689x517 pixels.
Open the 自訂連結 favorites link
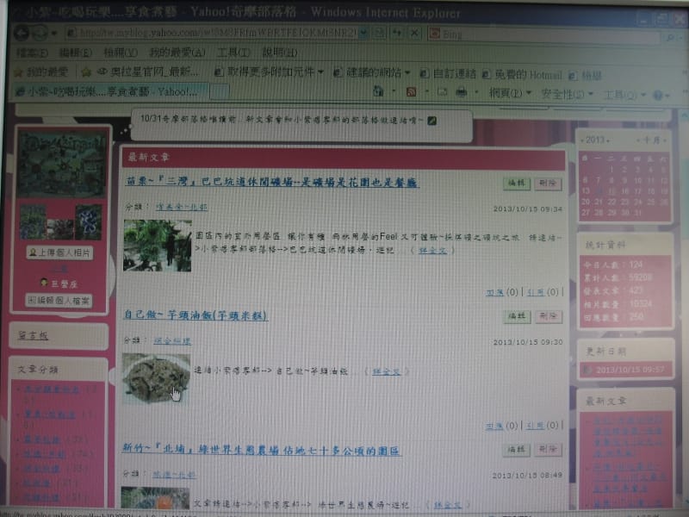(x=448, y=73)
